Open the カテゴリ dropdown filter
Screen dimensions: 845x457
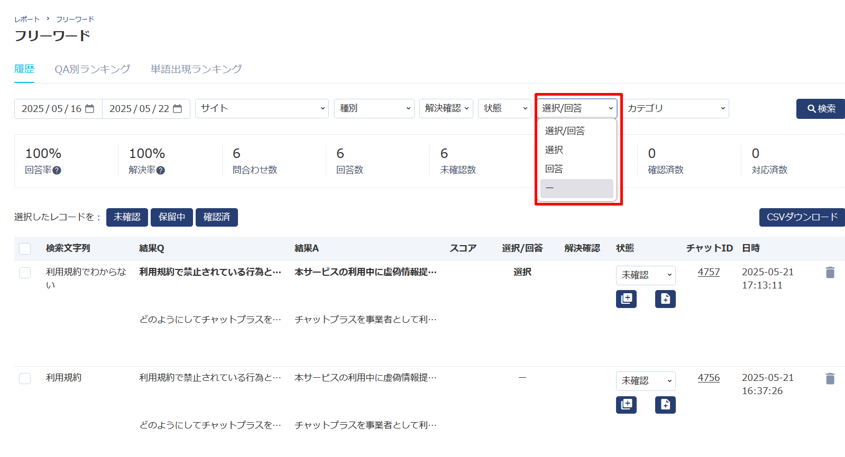(x=675, y=109)
